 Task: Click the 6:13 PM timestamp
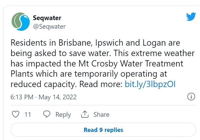click(x=22, y=97)
